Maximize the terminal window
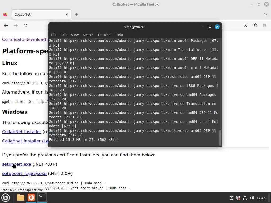Viewport: 271px width, 203px height. pos(210,27)
